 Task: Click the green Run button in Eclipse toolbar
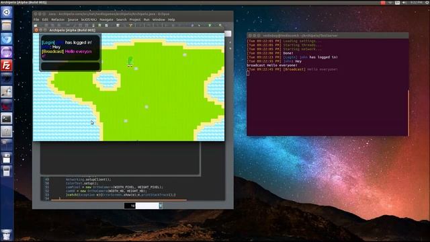tap(210, 26)
